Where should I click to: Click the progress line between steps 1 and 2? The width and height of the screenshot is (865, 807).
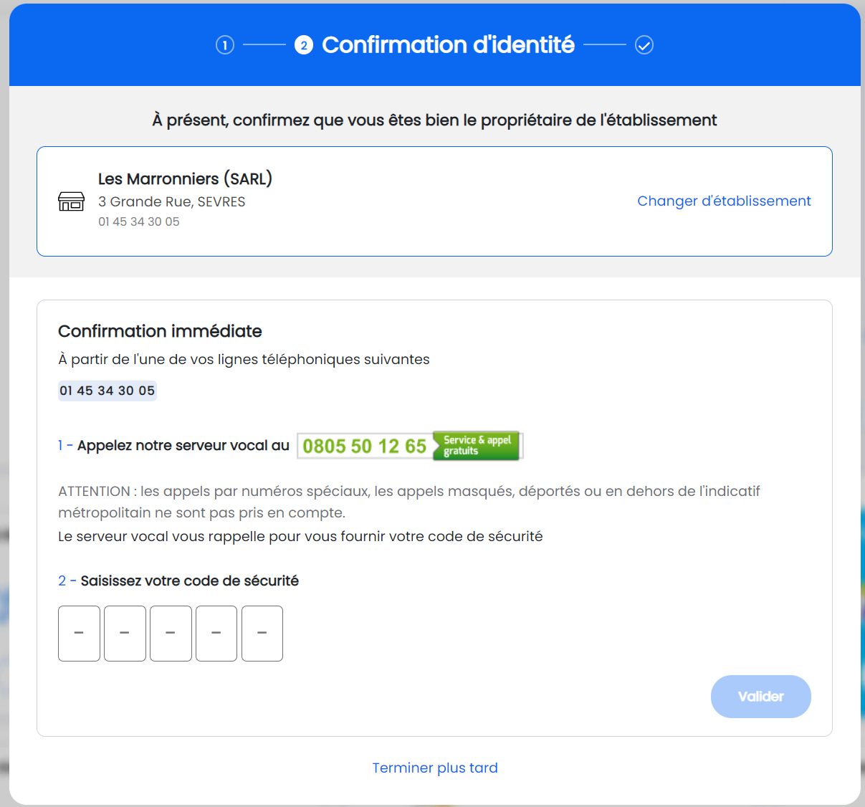(264, 44)
